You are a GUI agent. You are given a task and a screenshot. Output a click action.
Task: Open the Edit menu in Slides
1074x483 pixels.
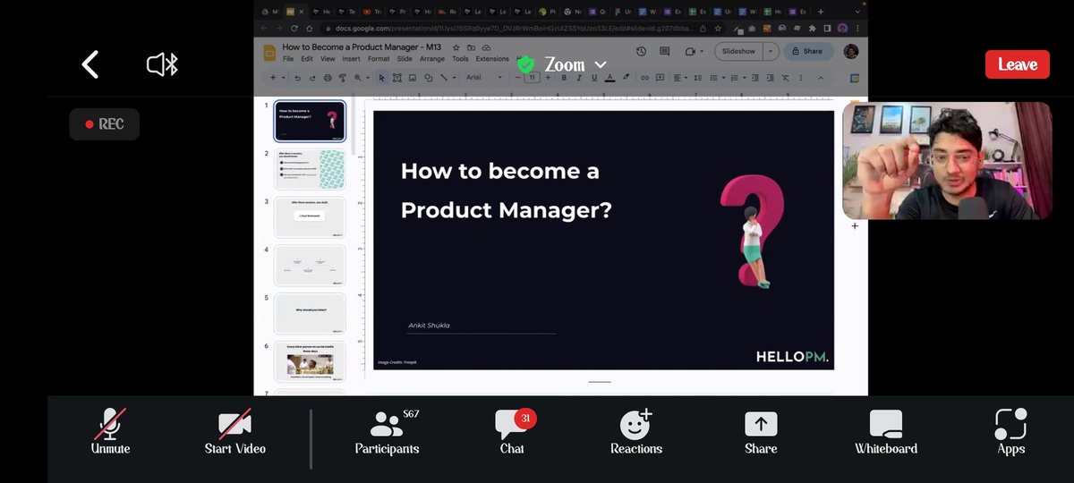(307, 59)
